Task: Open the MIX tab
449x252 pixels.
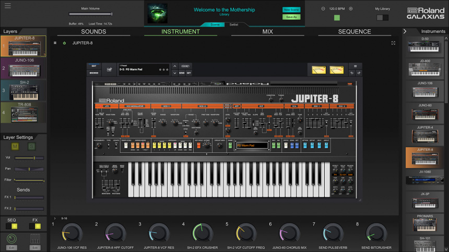Action: 268,31
